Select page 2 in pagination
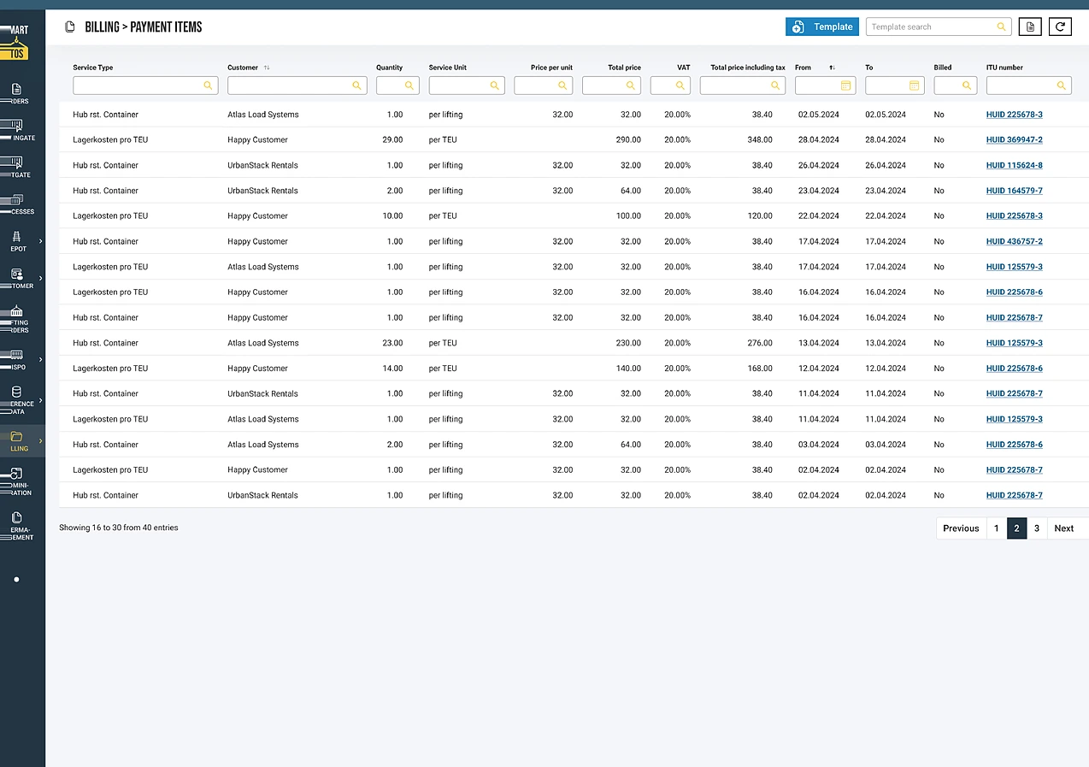The width and height of the screenshot is (1089, 767). [1016, 528]
